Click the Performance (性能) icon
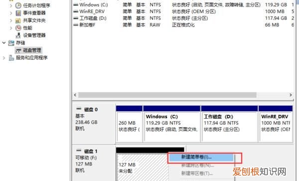 pos(18,28)
